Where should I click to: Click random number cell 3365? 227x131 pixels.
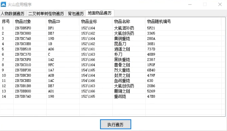[151, 33]
